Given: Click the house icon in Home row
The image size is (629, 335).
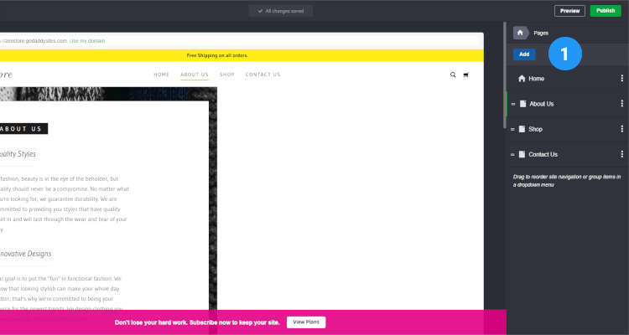Looking at the screenshot, I should (x=522, y=79).
